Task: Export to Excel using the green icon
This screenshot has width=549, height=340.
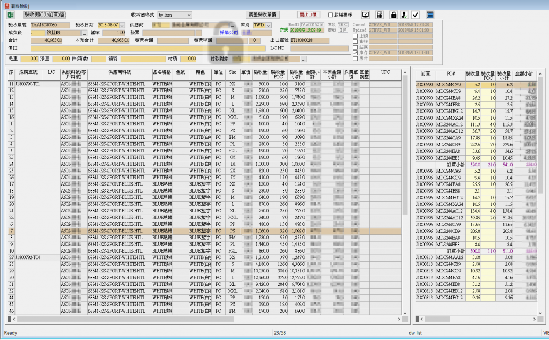Action: pyautogui.click(x=10, y=14)
